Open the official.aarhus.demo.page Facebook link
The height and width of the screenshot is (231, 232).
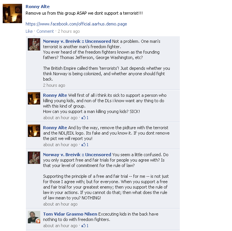[76, 24]
